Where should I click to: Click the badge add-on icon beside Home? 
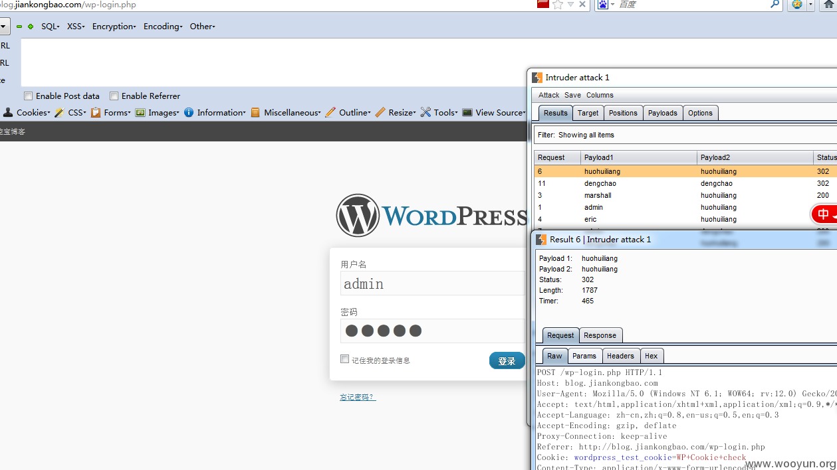796,4
